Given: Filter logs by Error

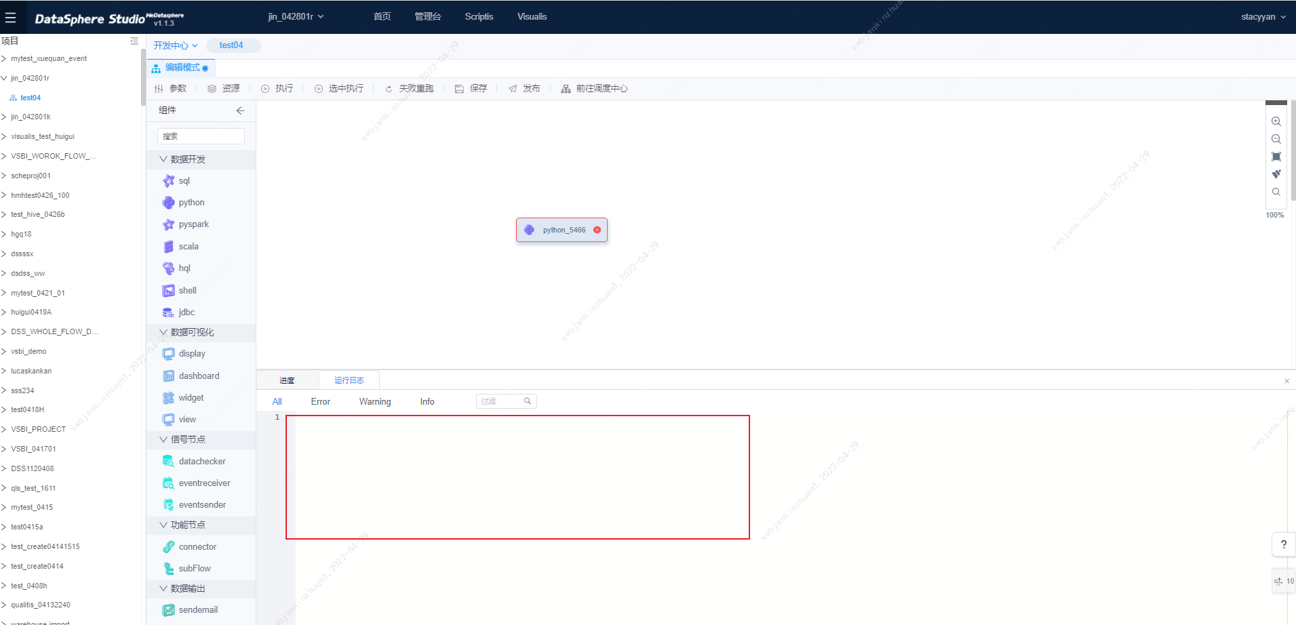Looking at the screenshot, I should (320, 402).
